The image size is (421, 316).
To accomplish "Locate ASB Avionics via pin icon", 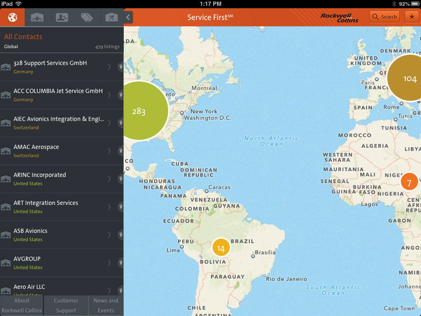I will (121, 235).
